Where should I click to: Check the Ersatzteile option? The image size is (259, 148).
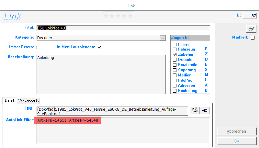point(175,65)
